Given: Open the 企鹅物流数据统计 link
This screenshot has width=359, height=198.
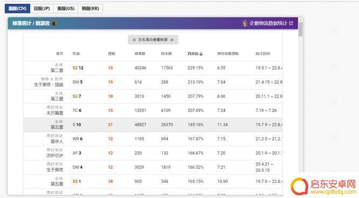Looking at the screenshot, I should tap(268, 23).
